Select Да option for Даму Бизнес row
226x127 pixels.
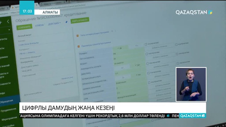pos(122,67)
